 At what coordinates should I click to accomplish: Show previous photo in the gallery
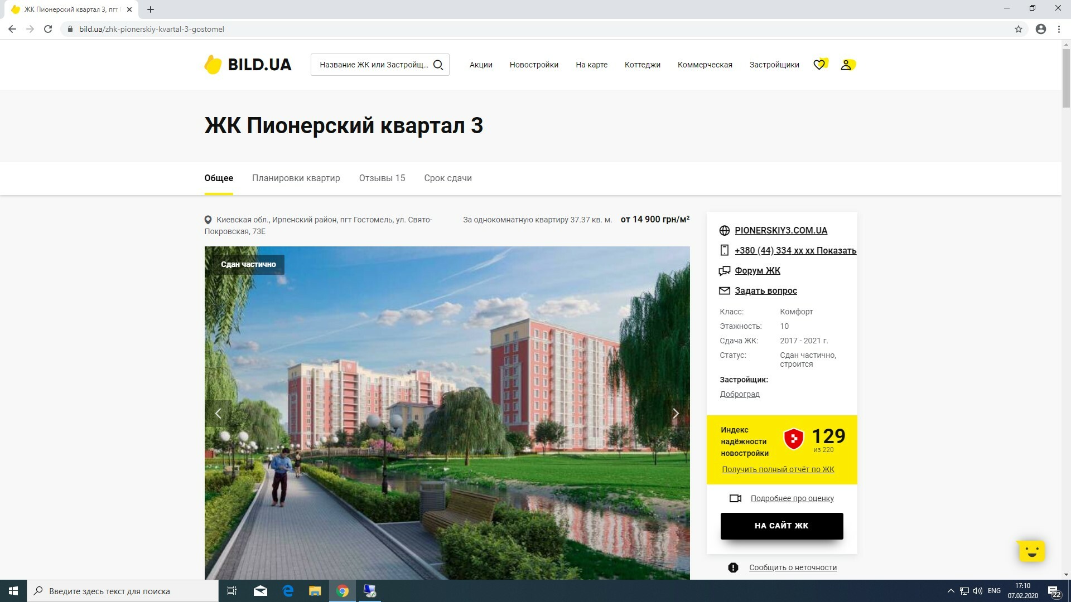(218, 414)
